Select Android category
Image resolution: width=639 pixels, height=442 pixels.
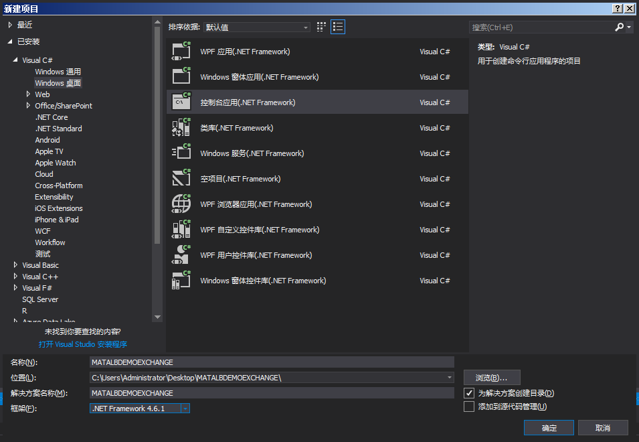pyautogui.click(x=48, y=140)
